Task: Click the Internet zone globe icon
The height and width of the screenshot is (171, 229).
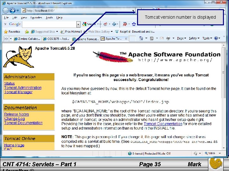Action: (x=130, y=153)
